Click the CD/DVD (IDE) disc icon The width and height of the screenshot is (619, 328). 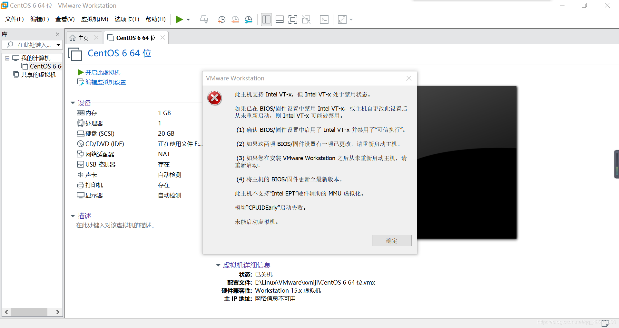[80, 144]
